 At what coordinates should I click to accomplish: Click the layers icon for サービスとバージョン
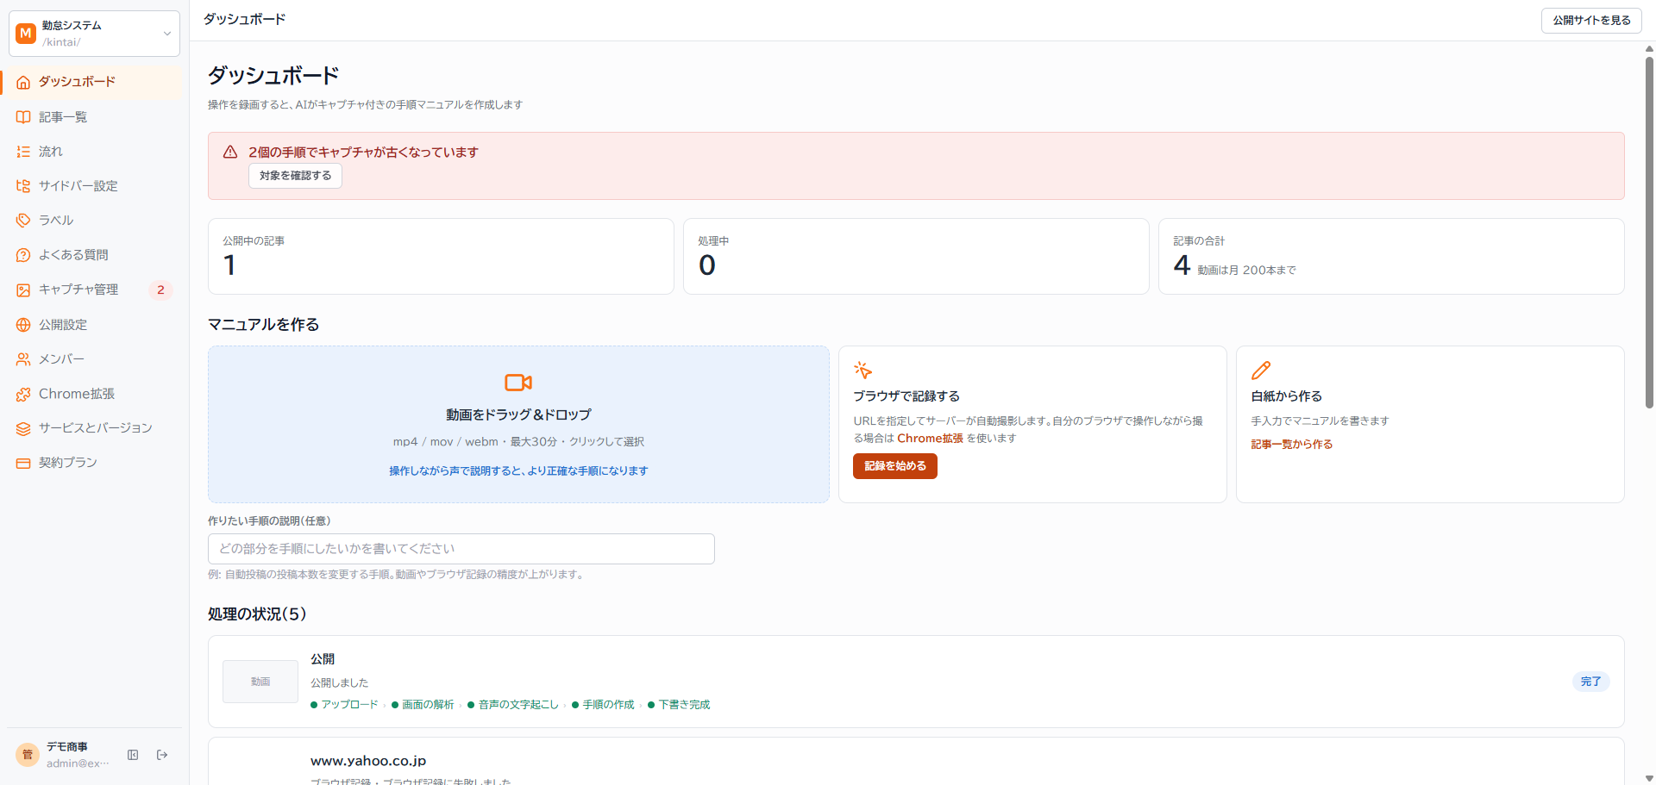(23, 428)
